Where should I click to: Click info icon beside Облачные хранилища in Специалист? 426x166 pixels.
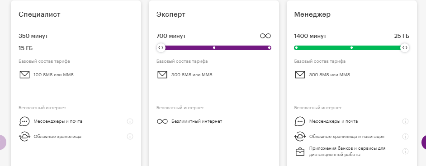click(130, 137)
